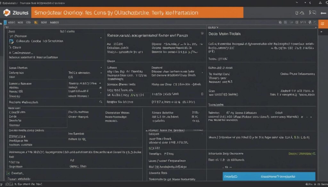Click the left angle bracket in title bar
This screenshot has width=328, height=187.
coord(310,3)
